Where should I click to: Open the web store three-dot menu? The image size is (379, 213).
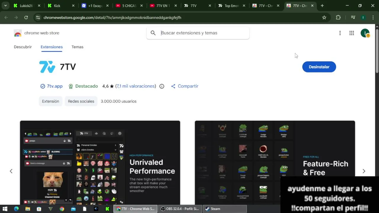tap(340, 33)
